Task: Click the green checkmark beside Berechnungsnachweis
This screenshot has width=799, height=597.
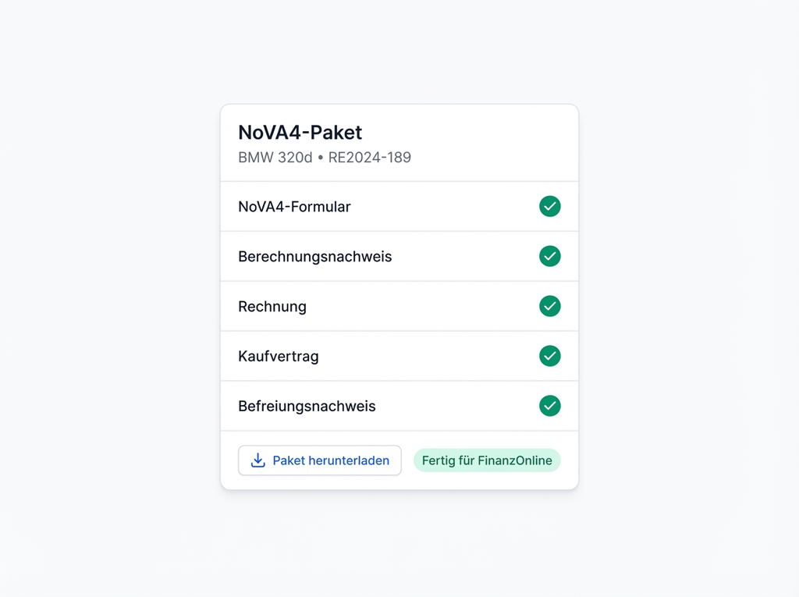Action: [550, 257]
